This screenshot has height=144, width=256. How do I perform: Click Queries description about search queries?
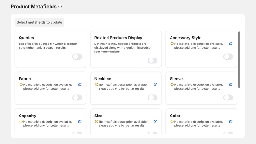click(48, 46)
